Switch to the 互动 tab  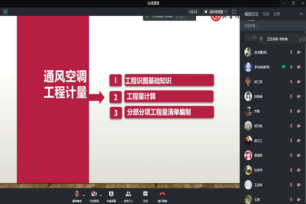point(266,14)
